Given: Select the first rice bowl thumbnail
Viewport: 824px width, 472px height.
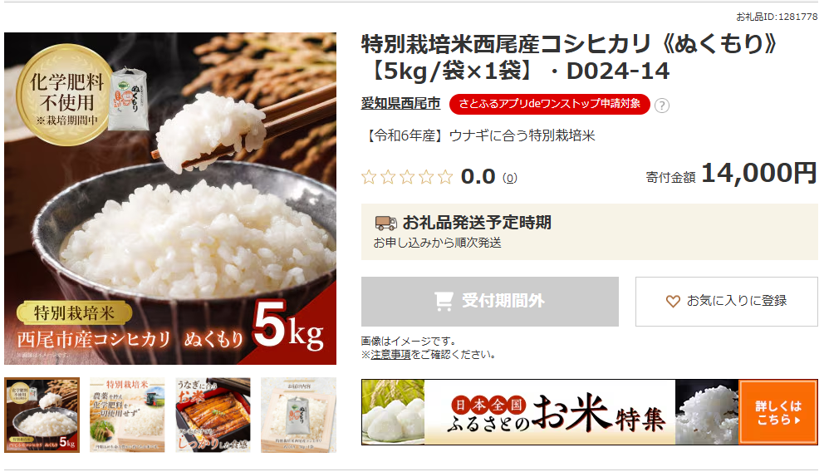Looking at the screenshot, I should (42, 415).
